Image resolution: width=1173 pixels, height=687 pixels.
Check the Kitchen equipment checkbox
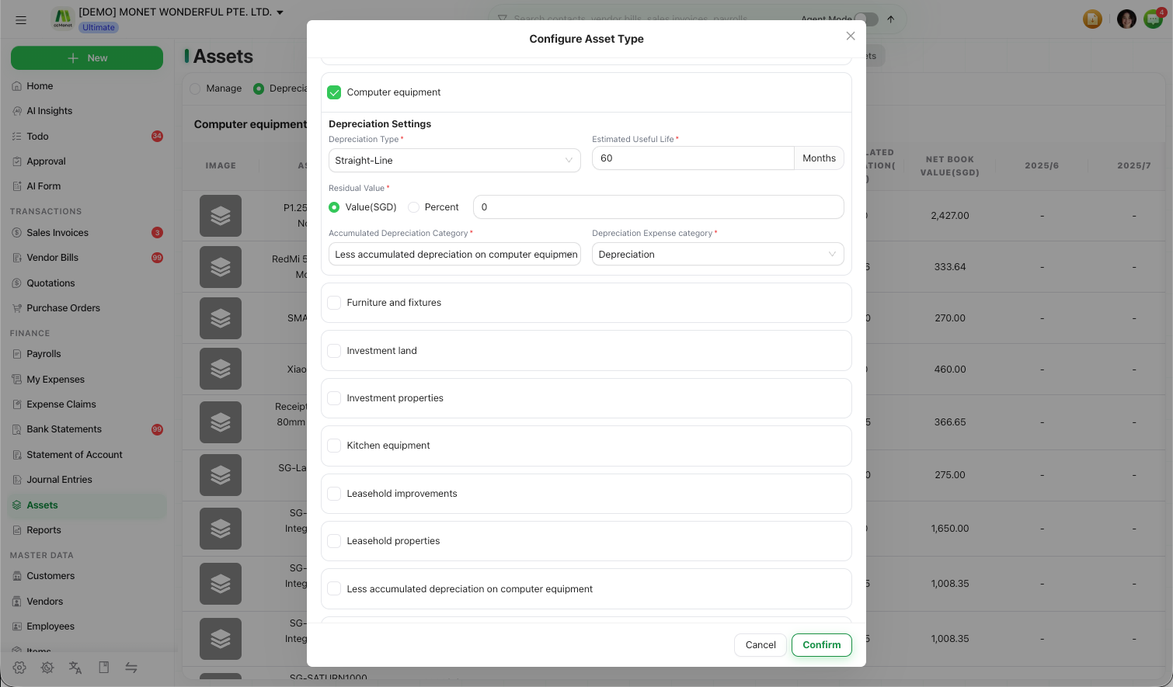(334, 446)
